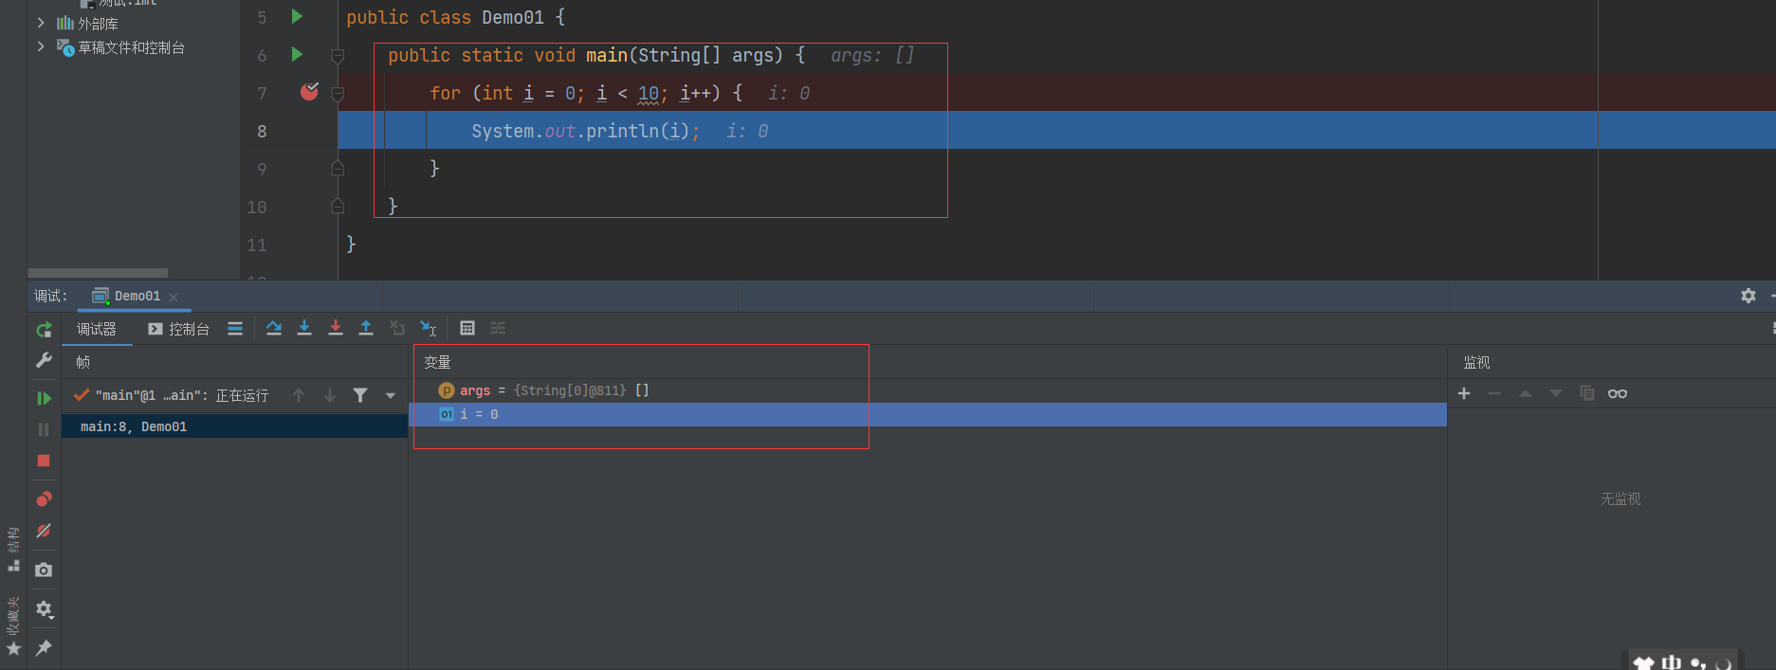Stop the debug session red square
Viewport: 1776px width, 670px height.
coord(44,461)
